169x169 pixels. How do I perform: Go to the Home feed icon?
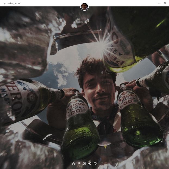(x=73, y=164)
